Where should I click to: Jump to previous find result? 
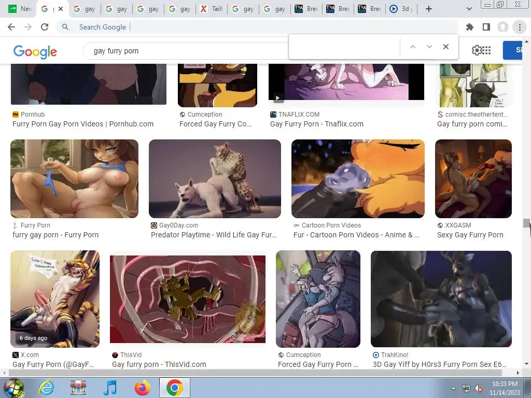pos(412,47)
